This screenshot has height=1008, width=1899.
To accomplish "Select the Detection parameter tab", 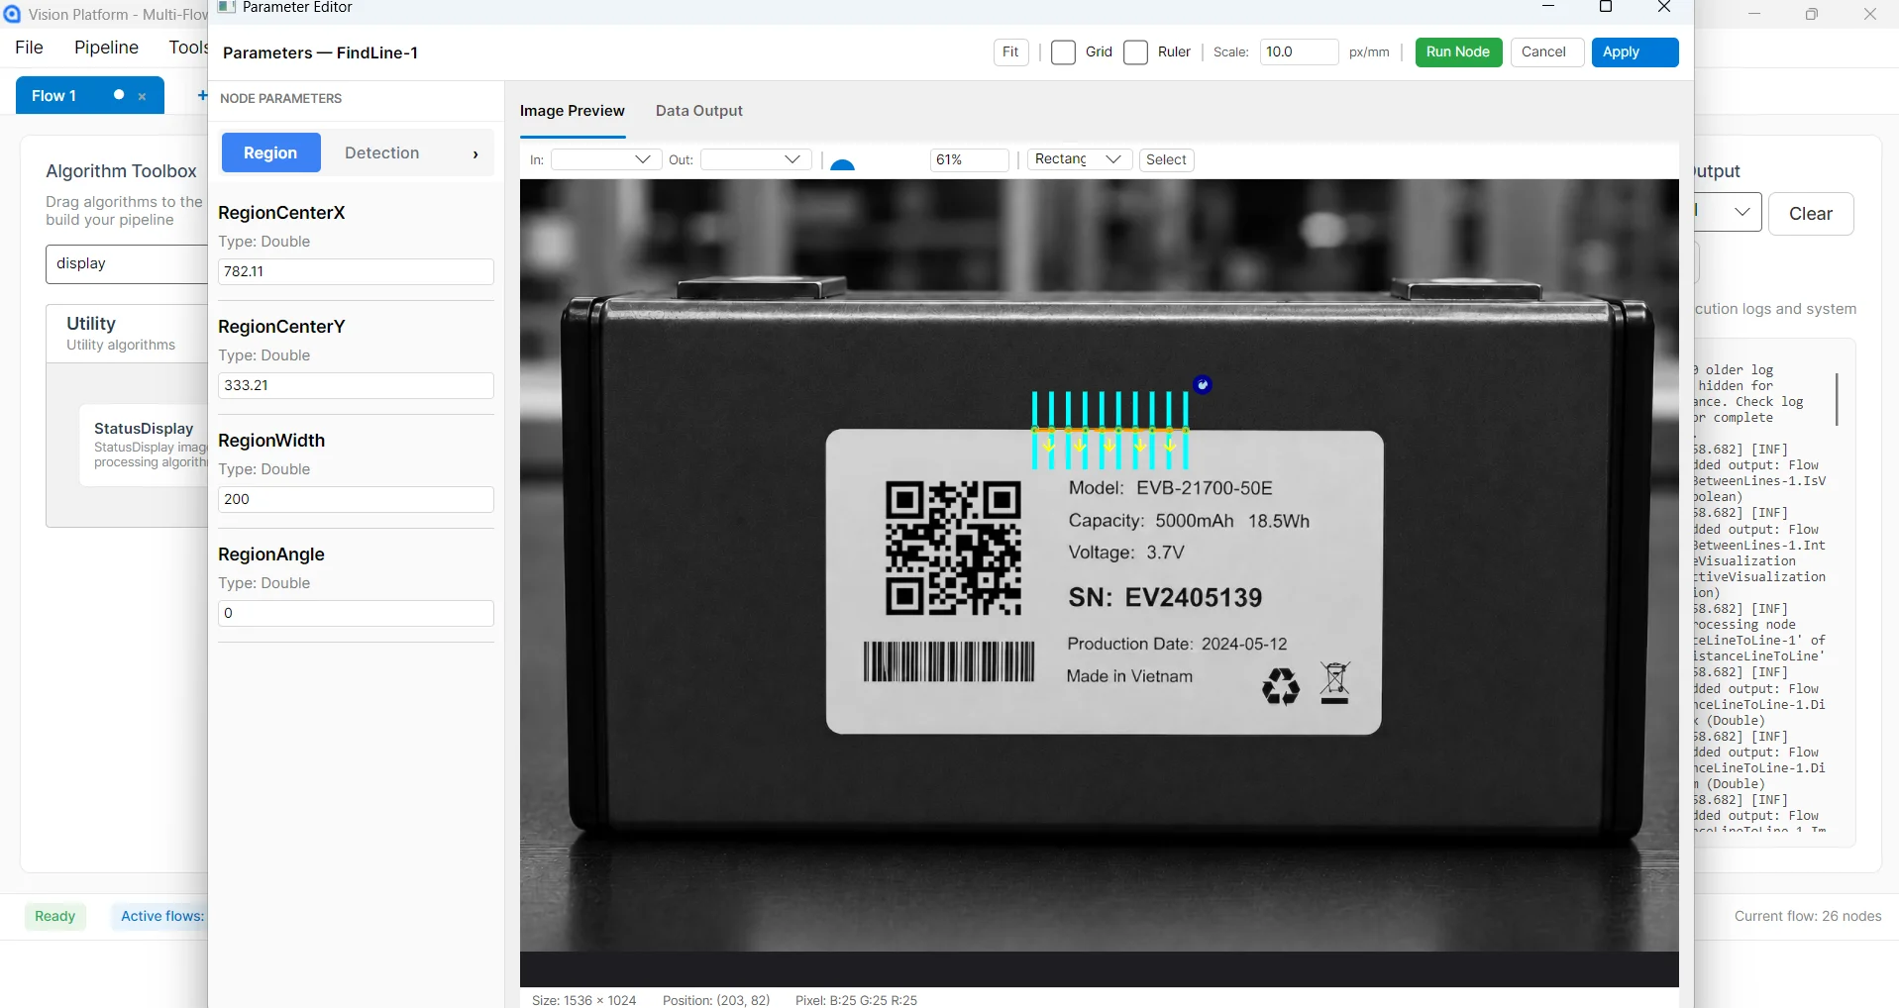I will 382,152.
